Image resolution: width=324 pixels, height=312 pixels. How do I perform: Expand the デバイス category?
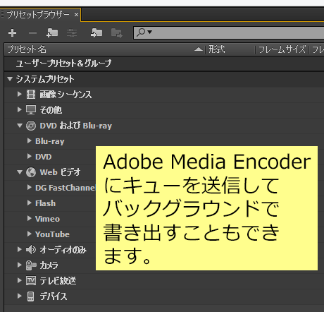pos(20,296)
